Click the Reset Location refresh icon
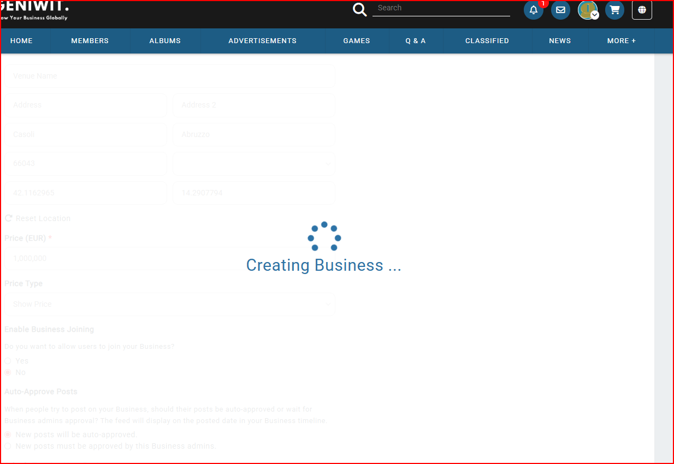674x464 pixels. click(x=9, y=218)
